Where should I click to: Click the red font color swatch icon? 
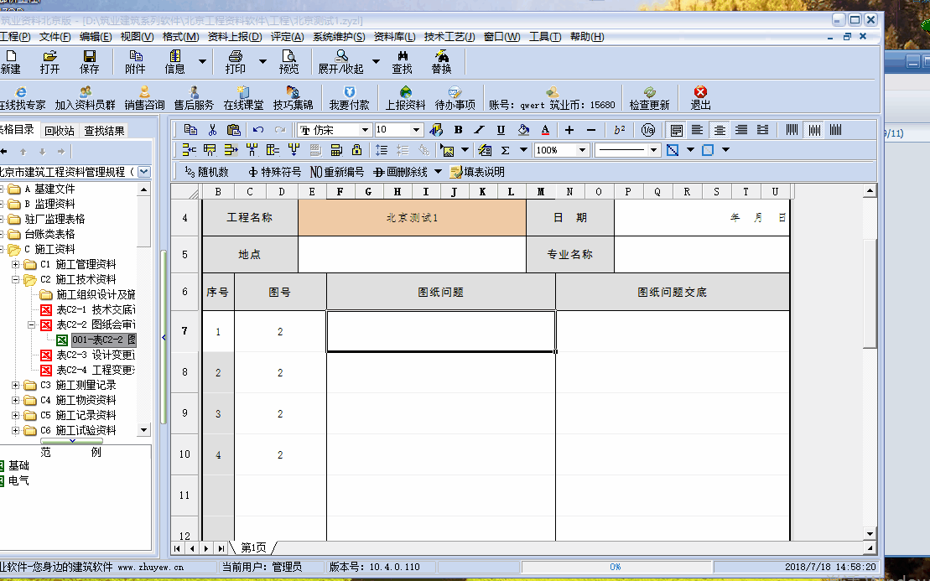545,130
